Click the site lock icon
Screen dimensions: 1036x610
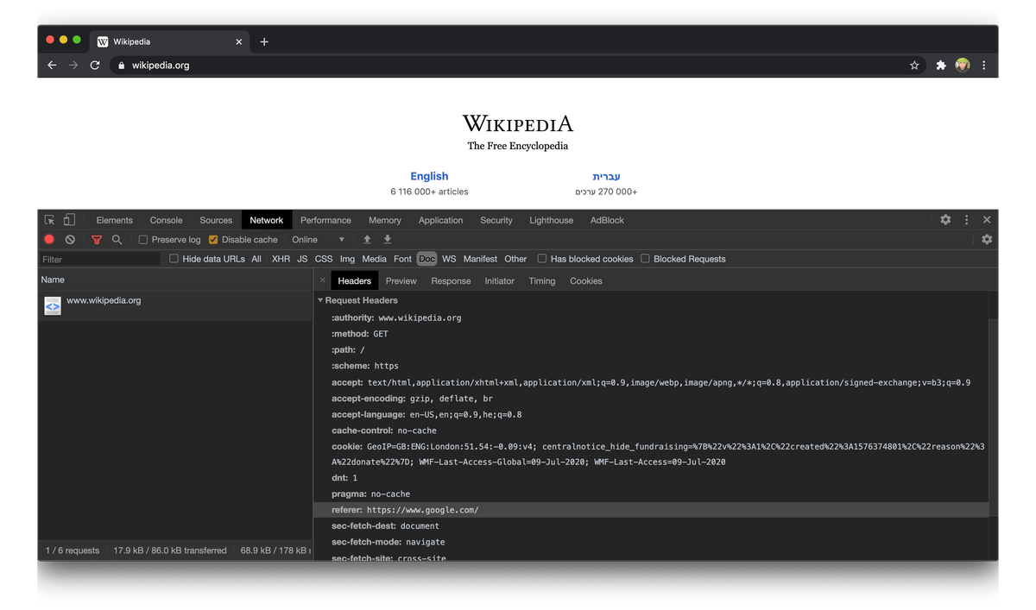tap(121, 66)
